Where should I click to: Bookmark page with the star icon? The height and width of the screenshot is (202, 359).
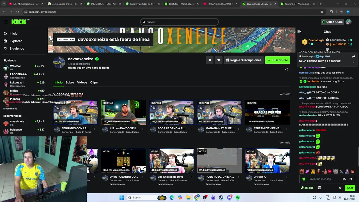tap(322, 12)
